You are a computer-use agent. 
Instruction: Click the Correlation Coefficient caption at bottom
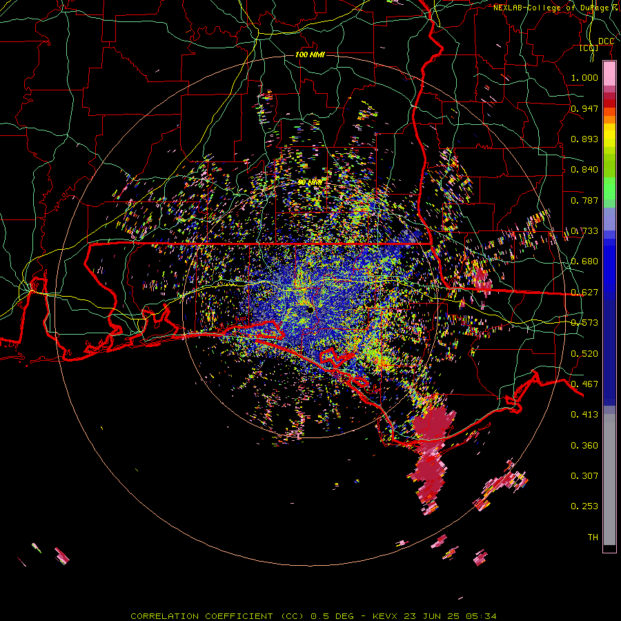313,616
